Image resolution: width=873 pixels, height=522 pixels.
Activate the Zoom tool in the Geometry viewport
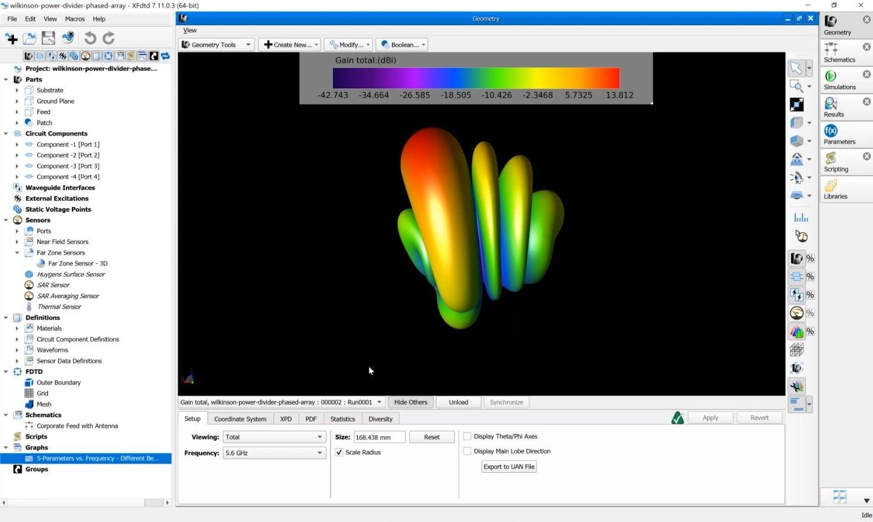click(x=796, y=85)
